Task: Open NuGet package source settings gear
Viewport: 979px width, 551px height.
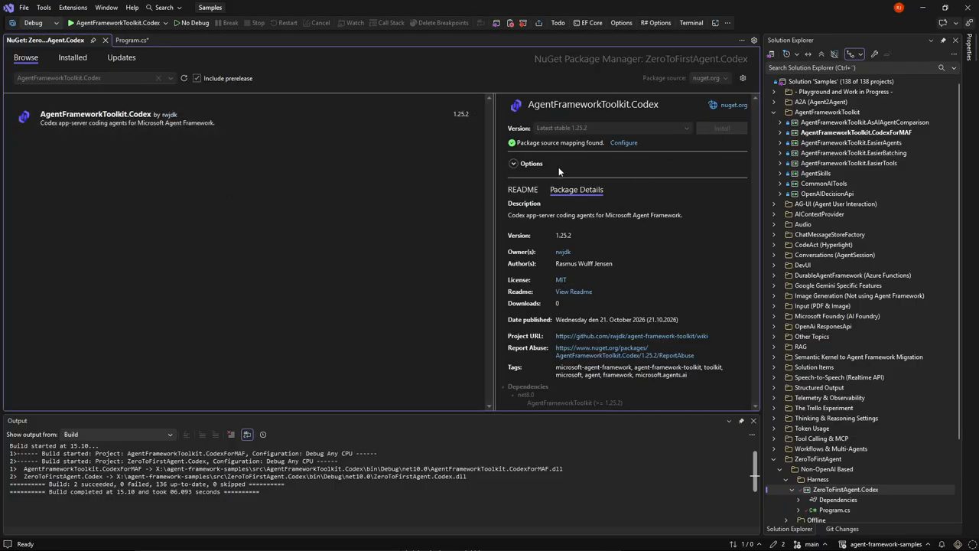Action: [x=743, y=78]
